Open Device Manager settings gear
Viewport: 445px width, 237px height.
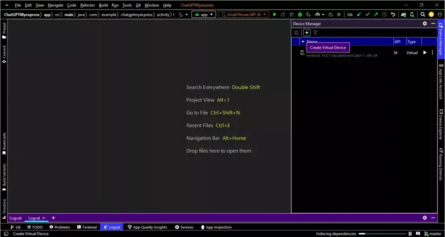coord(425,23)
